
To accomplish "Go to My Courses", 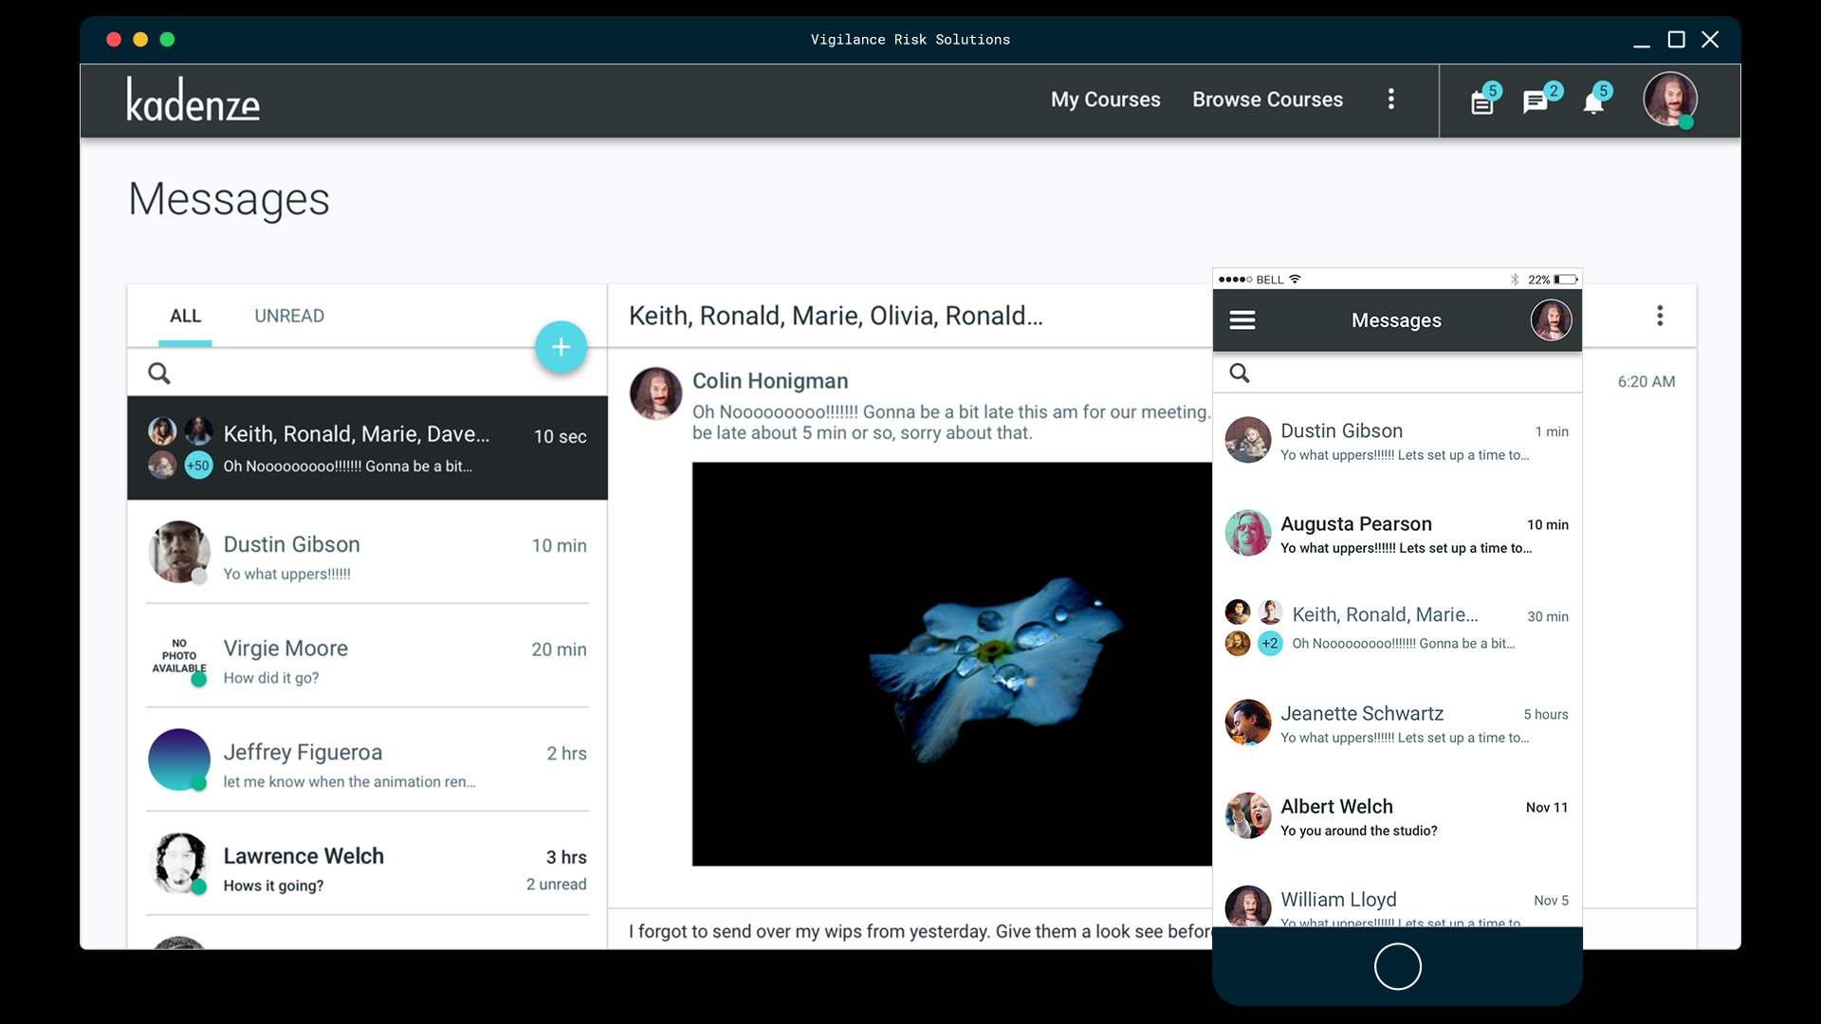I will (x=1105, y=100).
